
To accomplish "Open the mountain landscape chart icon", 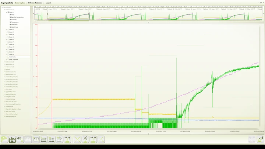I will point(12,139).
